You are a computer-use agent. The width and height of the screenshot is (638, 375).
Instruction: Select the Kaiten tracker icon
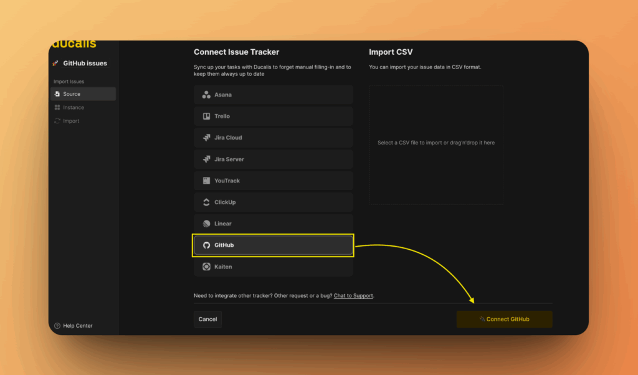pyautogui.click(x=206, y=266)
